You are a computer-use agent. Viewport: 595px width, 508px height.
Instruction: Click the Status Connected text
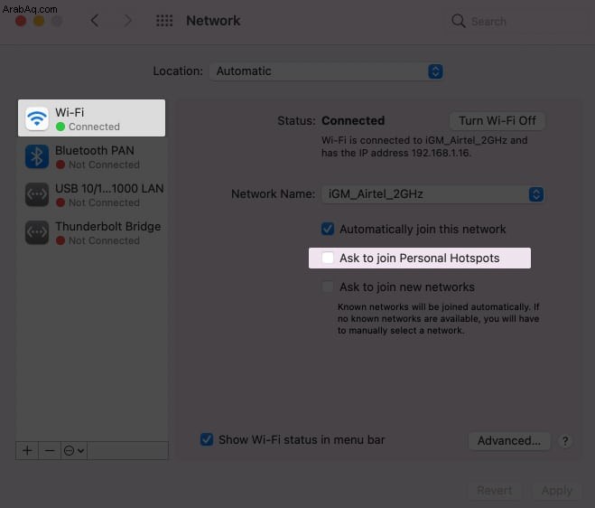tap(353, 121)
